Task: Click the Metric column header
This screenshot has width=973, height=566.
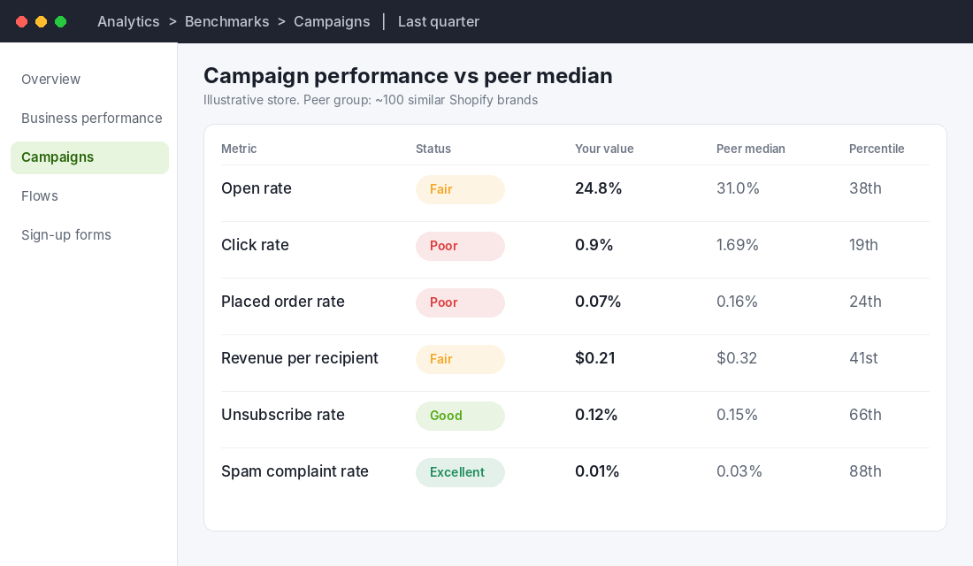Action: 239,149
